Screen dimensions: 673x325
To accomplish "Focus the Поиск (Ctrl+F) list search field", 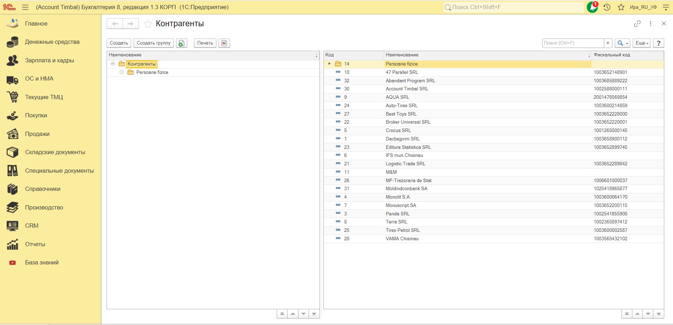I will tap(573, 43).
